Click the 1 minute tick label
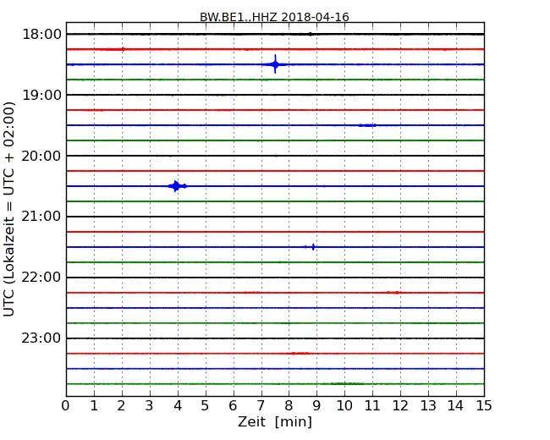The height and width of the screenshot is (440, 550). pyautogui.click(x=94, y=406)
